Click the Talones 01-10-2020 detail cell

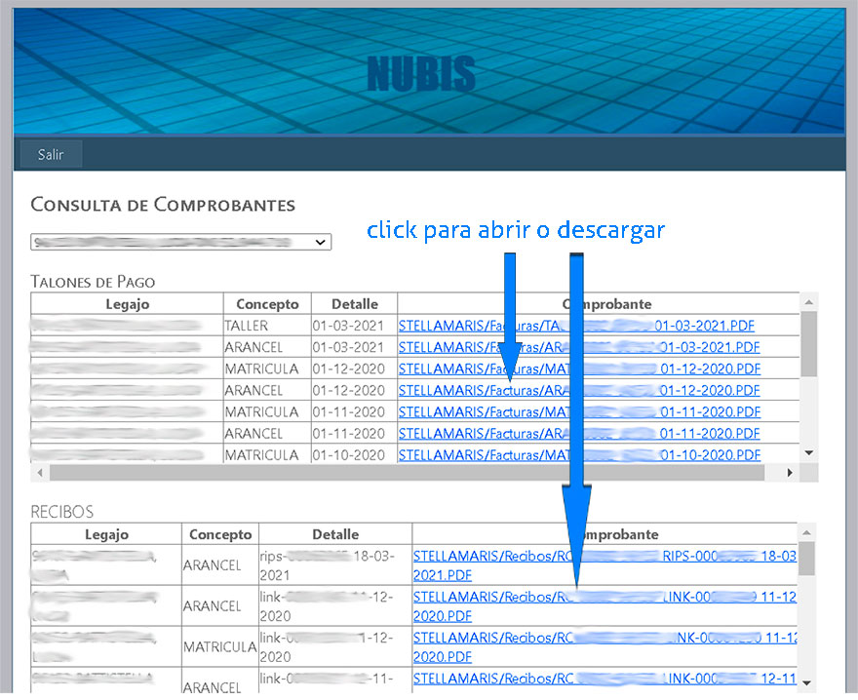point(355,455)
